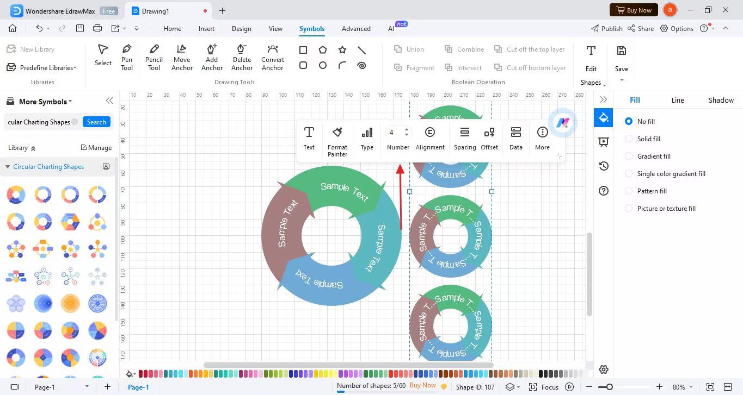
Task: Click the Add Anchor tool
Action: click(212, 57)
